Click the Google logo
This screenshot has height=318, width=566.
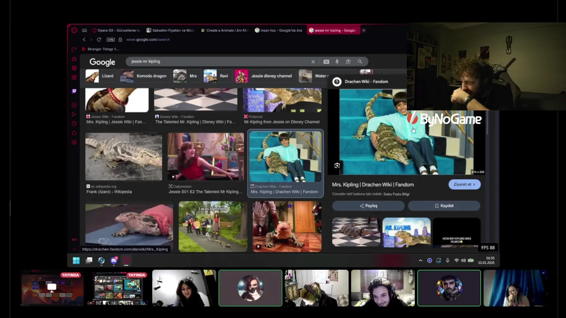pyautogui.click(x=102, y=62)
